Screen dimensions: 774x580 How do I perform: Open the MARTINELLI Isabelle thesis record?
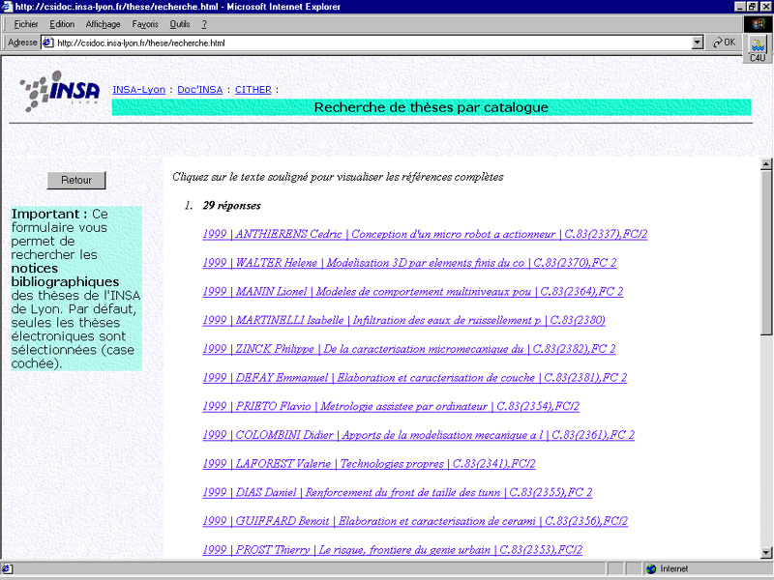coord(403,320)
